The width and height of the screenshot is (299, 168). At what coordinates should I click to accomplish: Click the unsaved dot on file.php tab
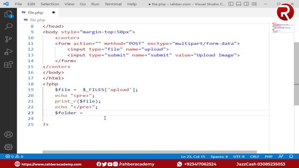tap(54, 13)
